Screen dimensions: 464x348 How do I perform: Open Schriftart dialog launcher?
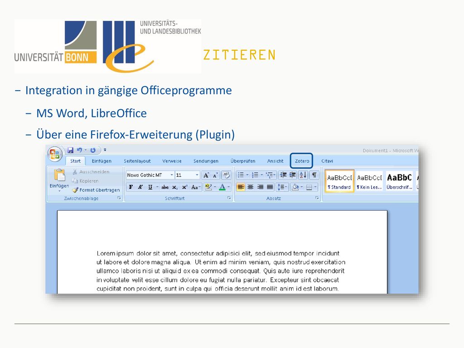click(229, 198)
